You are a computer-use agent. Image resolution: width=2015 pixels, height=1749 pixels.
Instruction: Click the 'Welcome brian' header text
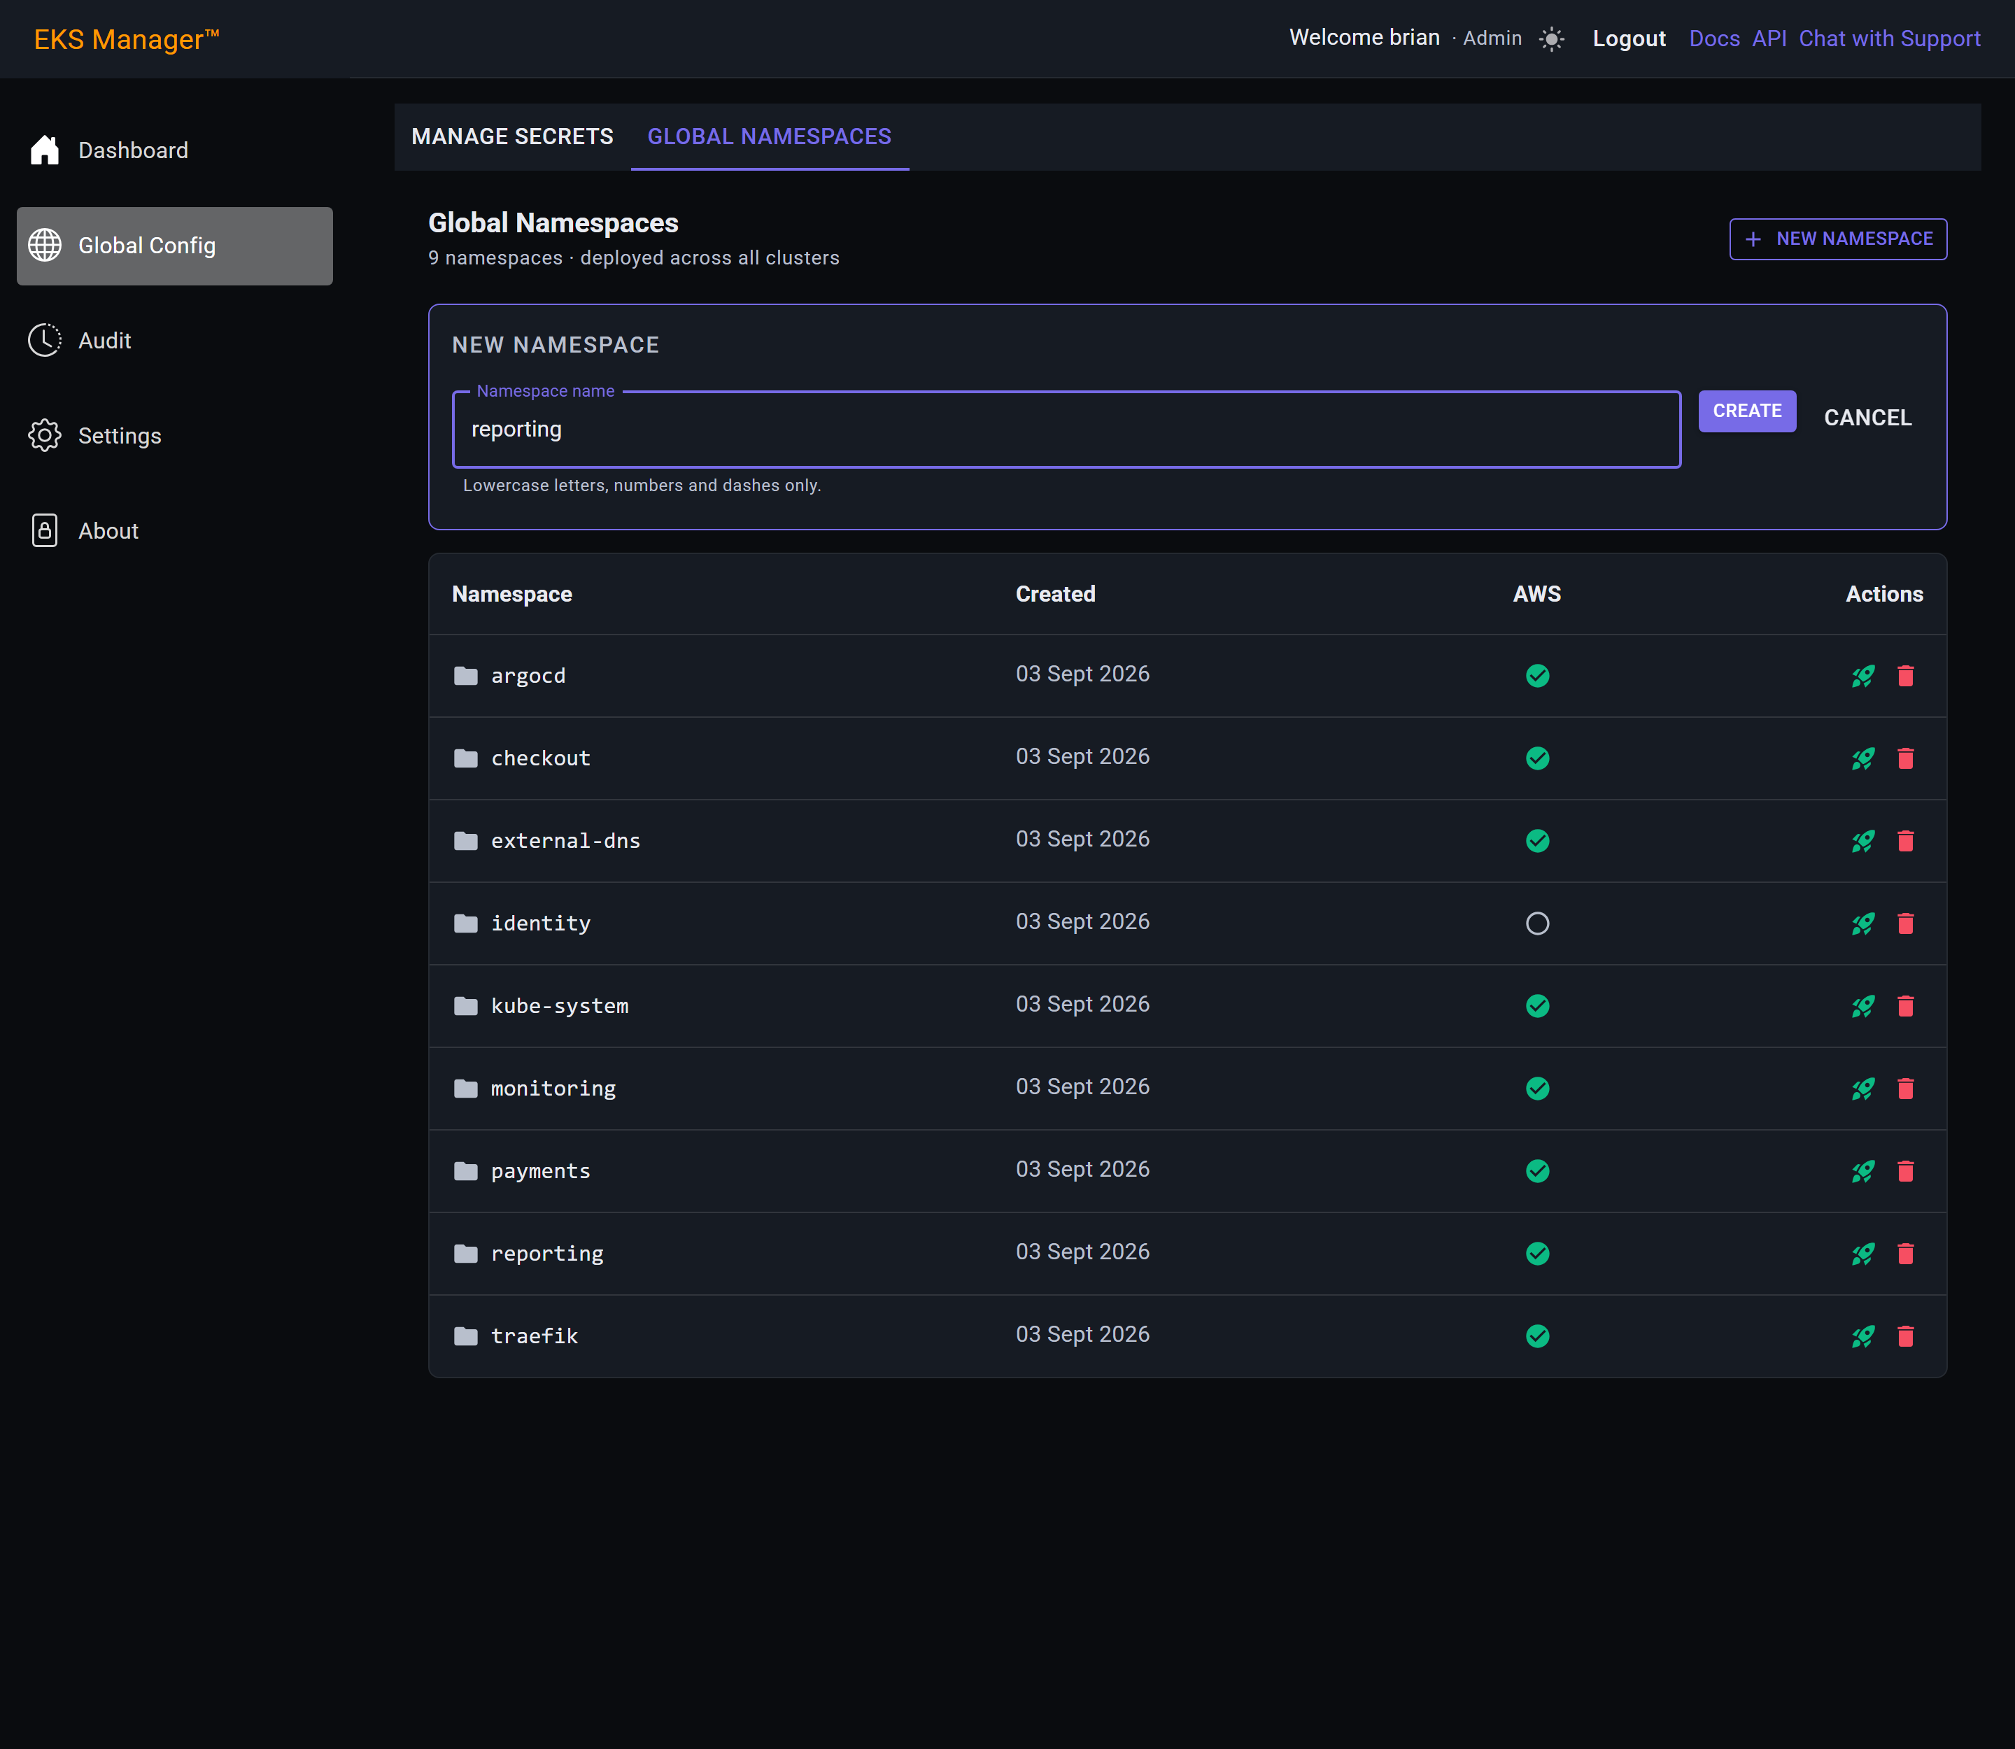point(1364,38)
